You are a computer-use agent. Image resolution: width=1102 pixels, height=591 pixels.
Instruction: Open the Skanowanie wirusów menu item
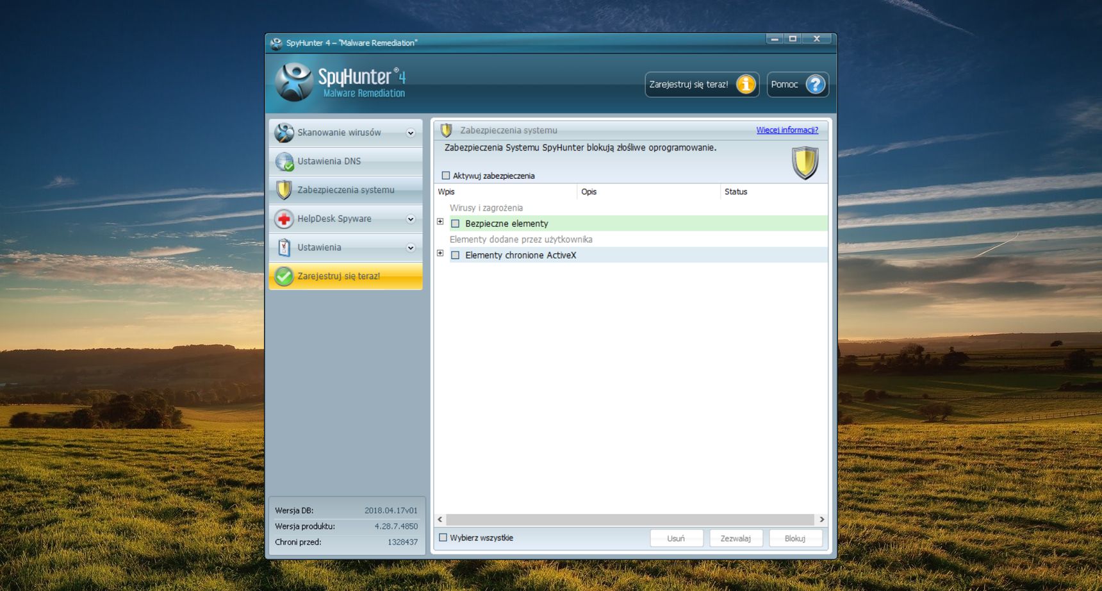pyautogui.click(x=346, y=133)
